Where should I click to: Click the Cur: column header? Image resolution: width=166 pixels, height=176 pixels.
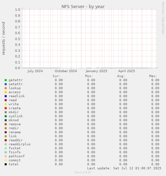(x=57, y=76)
